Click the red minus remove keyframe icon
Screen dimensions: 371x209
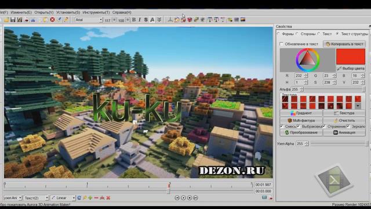tap(96, 197)
